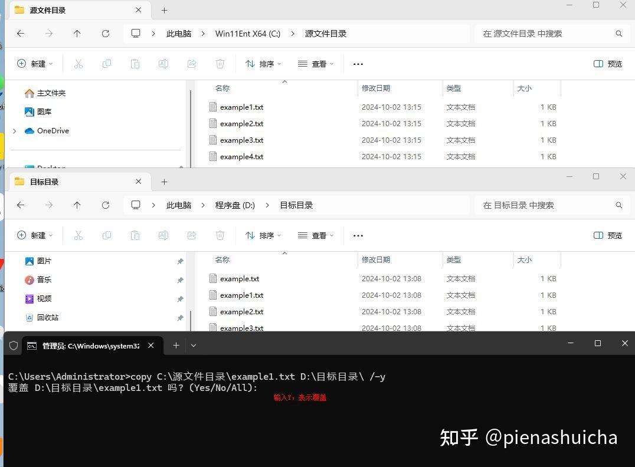
Task: Select the 管理员 terminal tab
Action: point(92,346)
